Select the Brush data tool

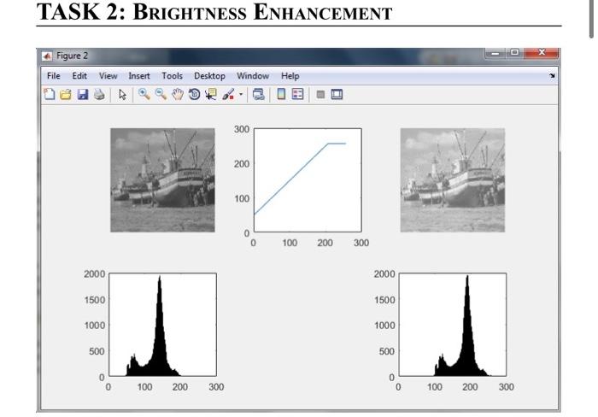click(x=228, y=94)
